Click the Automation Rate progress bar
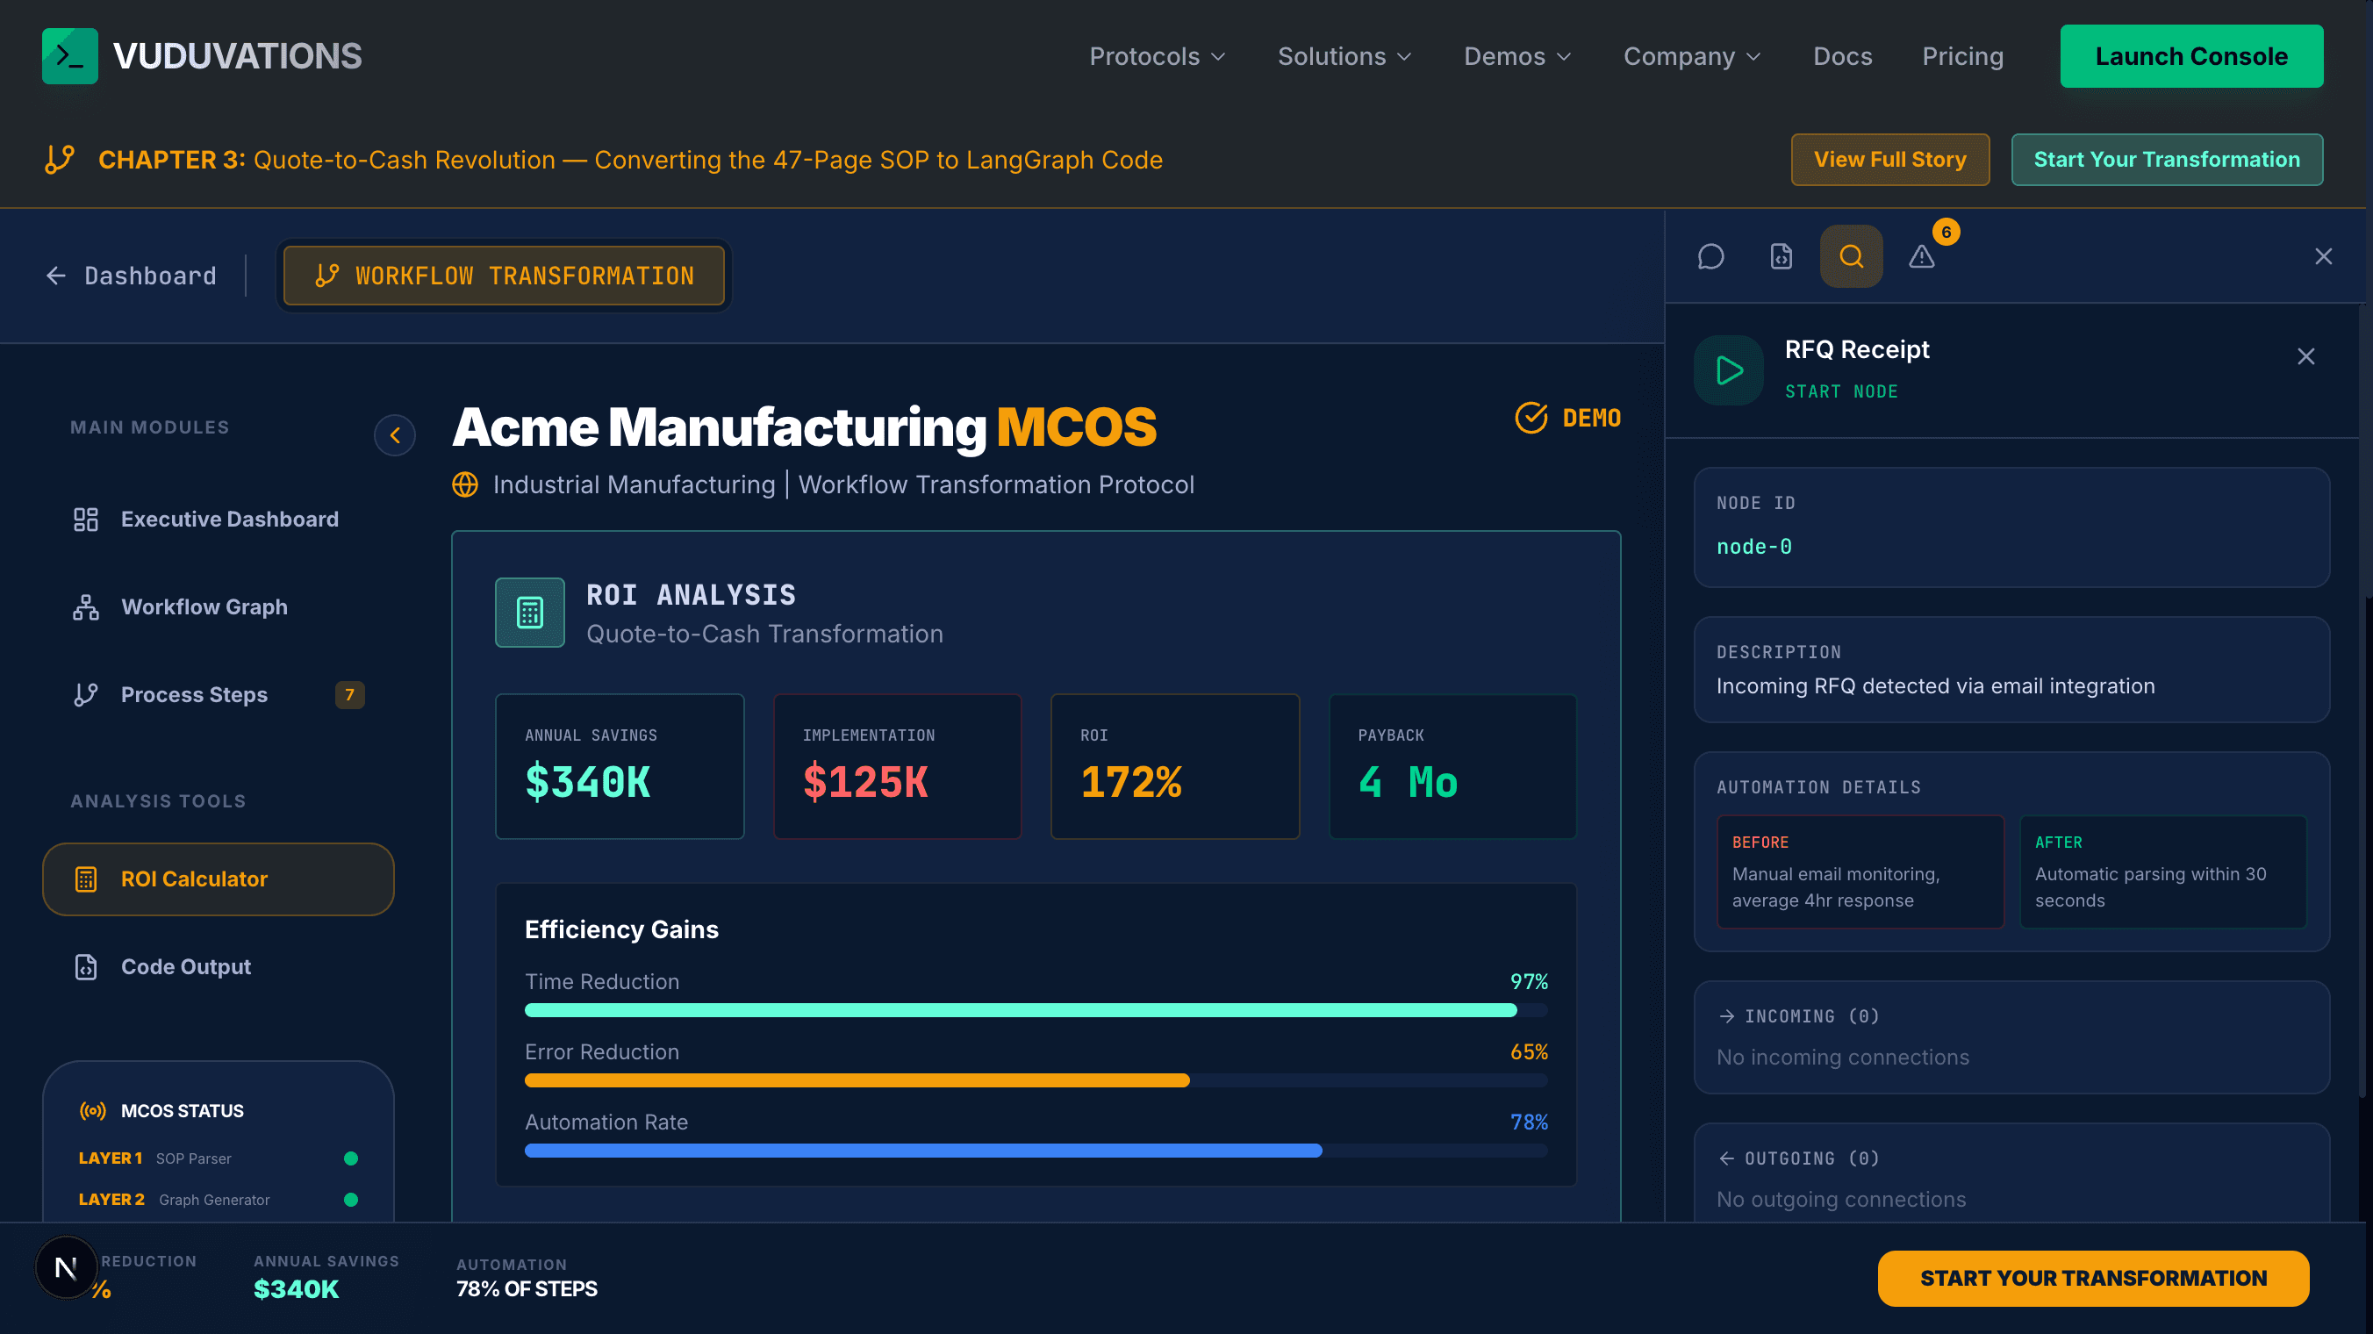Image resolution: width=2373 pixels, height=1334 pixels. 1036,1151
